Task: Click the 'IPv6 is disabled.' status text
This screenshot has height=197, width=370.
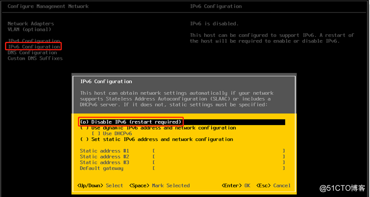Action: [214, 24]
